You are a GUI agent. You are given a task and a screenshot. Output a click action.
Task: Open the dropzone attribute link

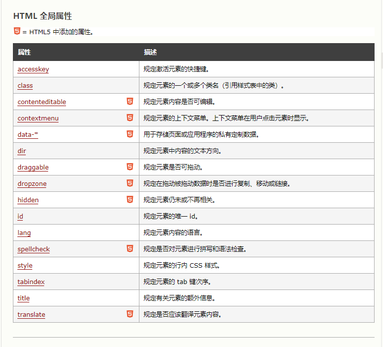32,184
